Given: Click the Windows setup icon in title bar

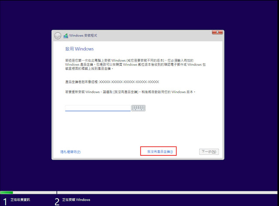Looking at the screenshot, I should click(66, 36).
